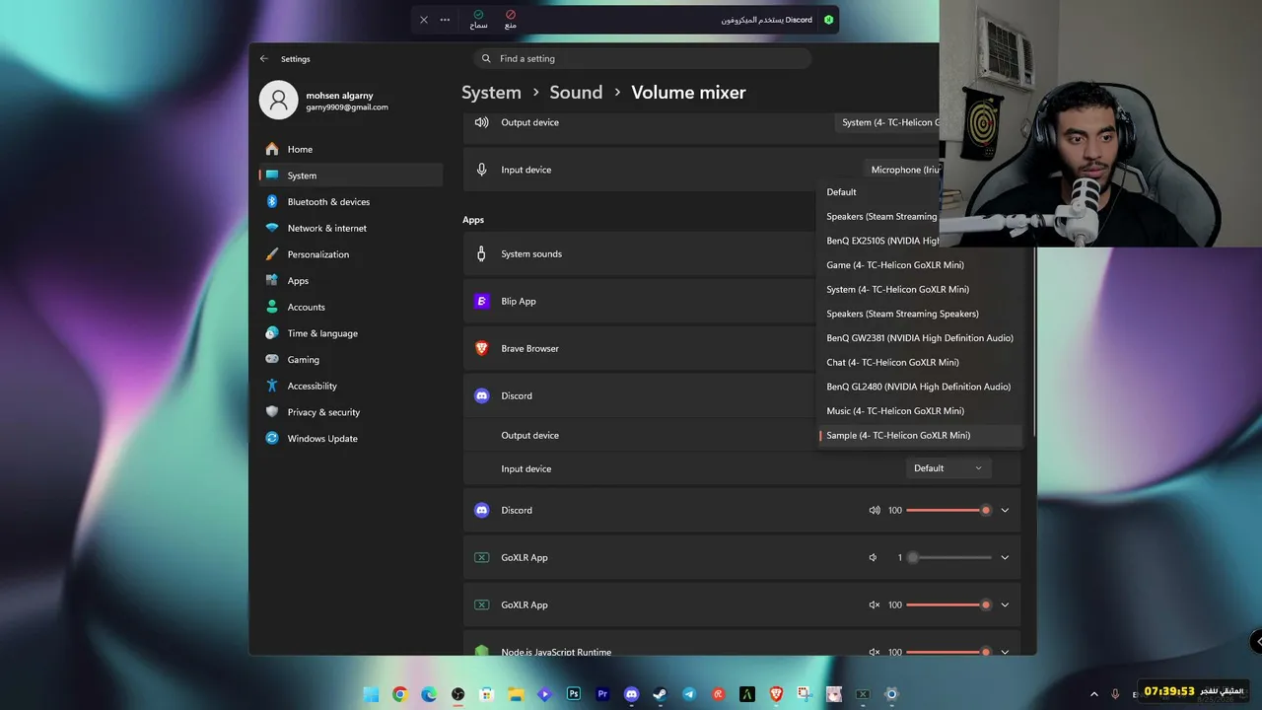
Task: Launch Google Chrome from the taskbar
Action: click(399, 694)
